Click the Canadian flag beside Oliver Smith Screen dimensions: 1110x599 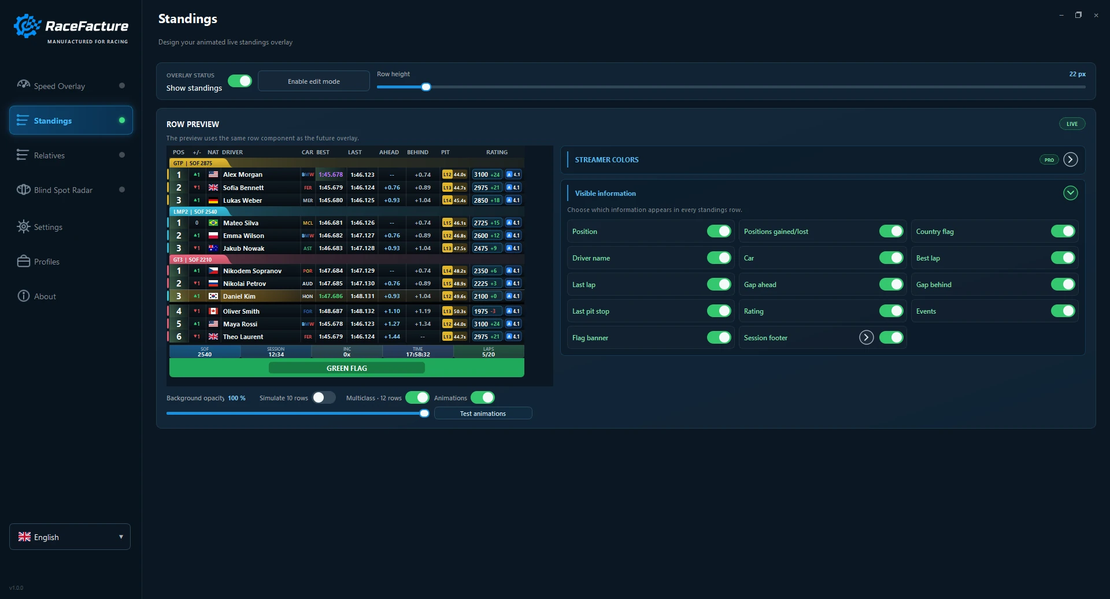click(x=213, y=311)
